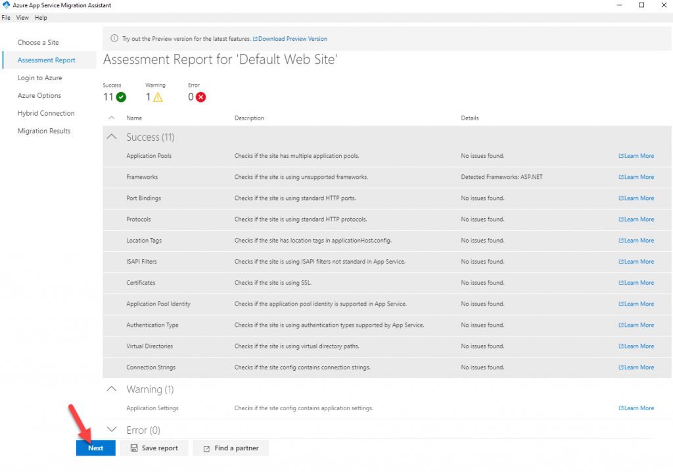673x474 pixels.
Task: Click the Next button
Action: [x=96, y=448]
